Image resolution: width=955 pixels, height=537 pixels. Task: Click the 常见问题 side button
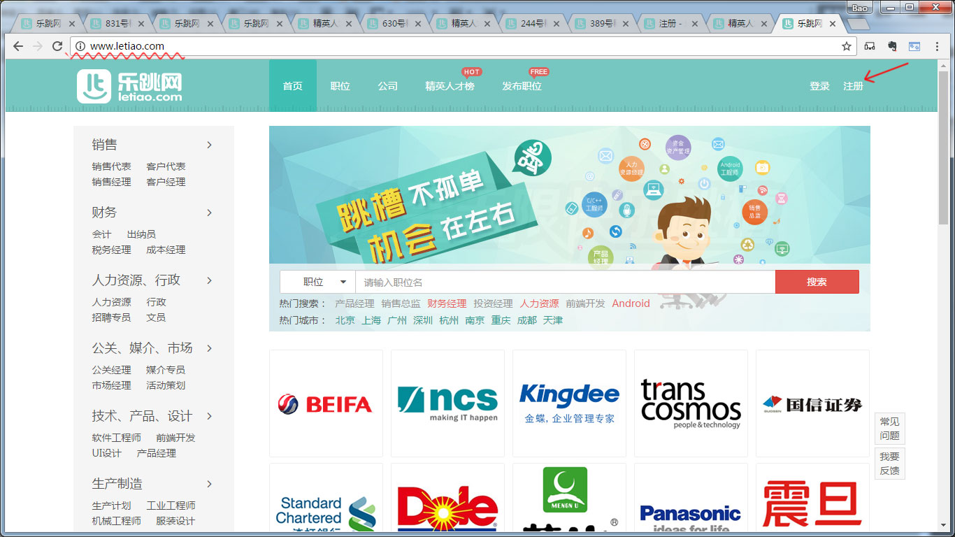(x=890, y=429)
